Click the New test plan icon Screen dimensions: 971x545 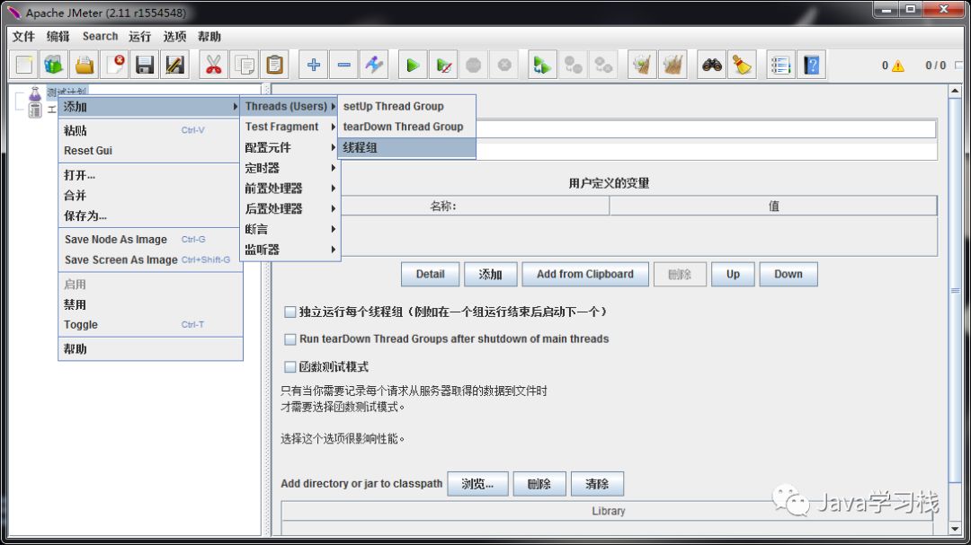coord(24,65)
